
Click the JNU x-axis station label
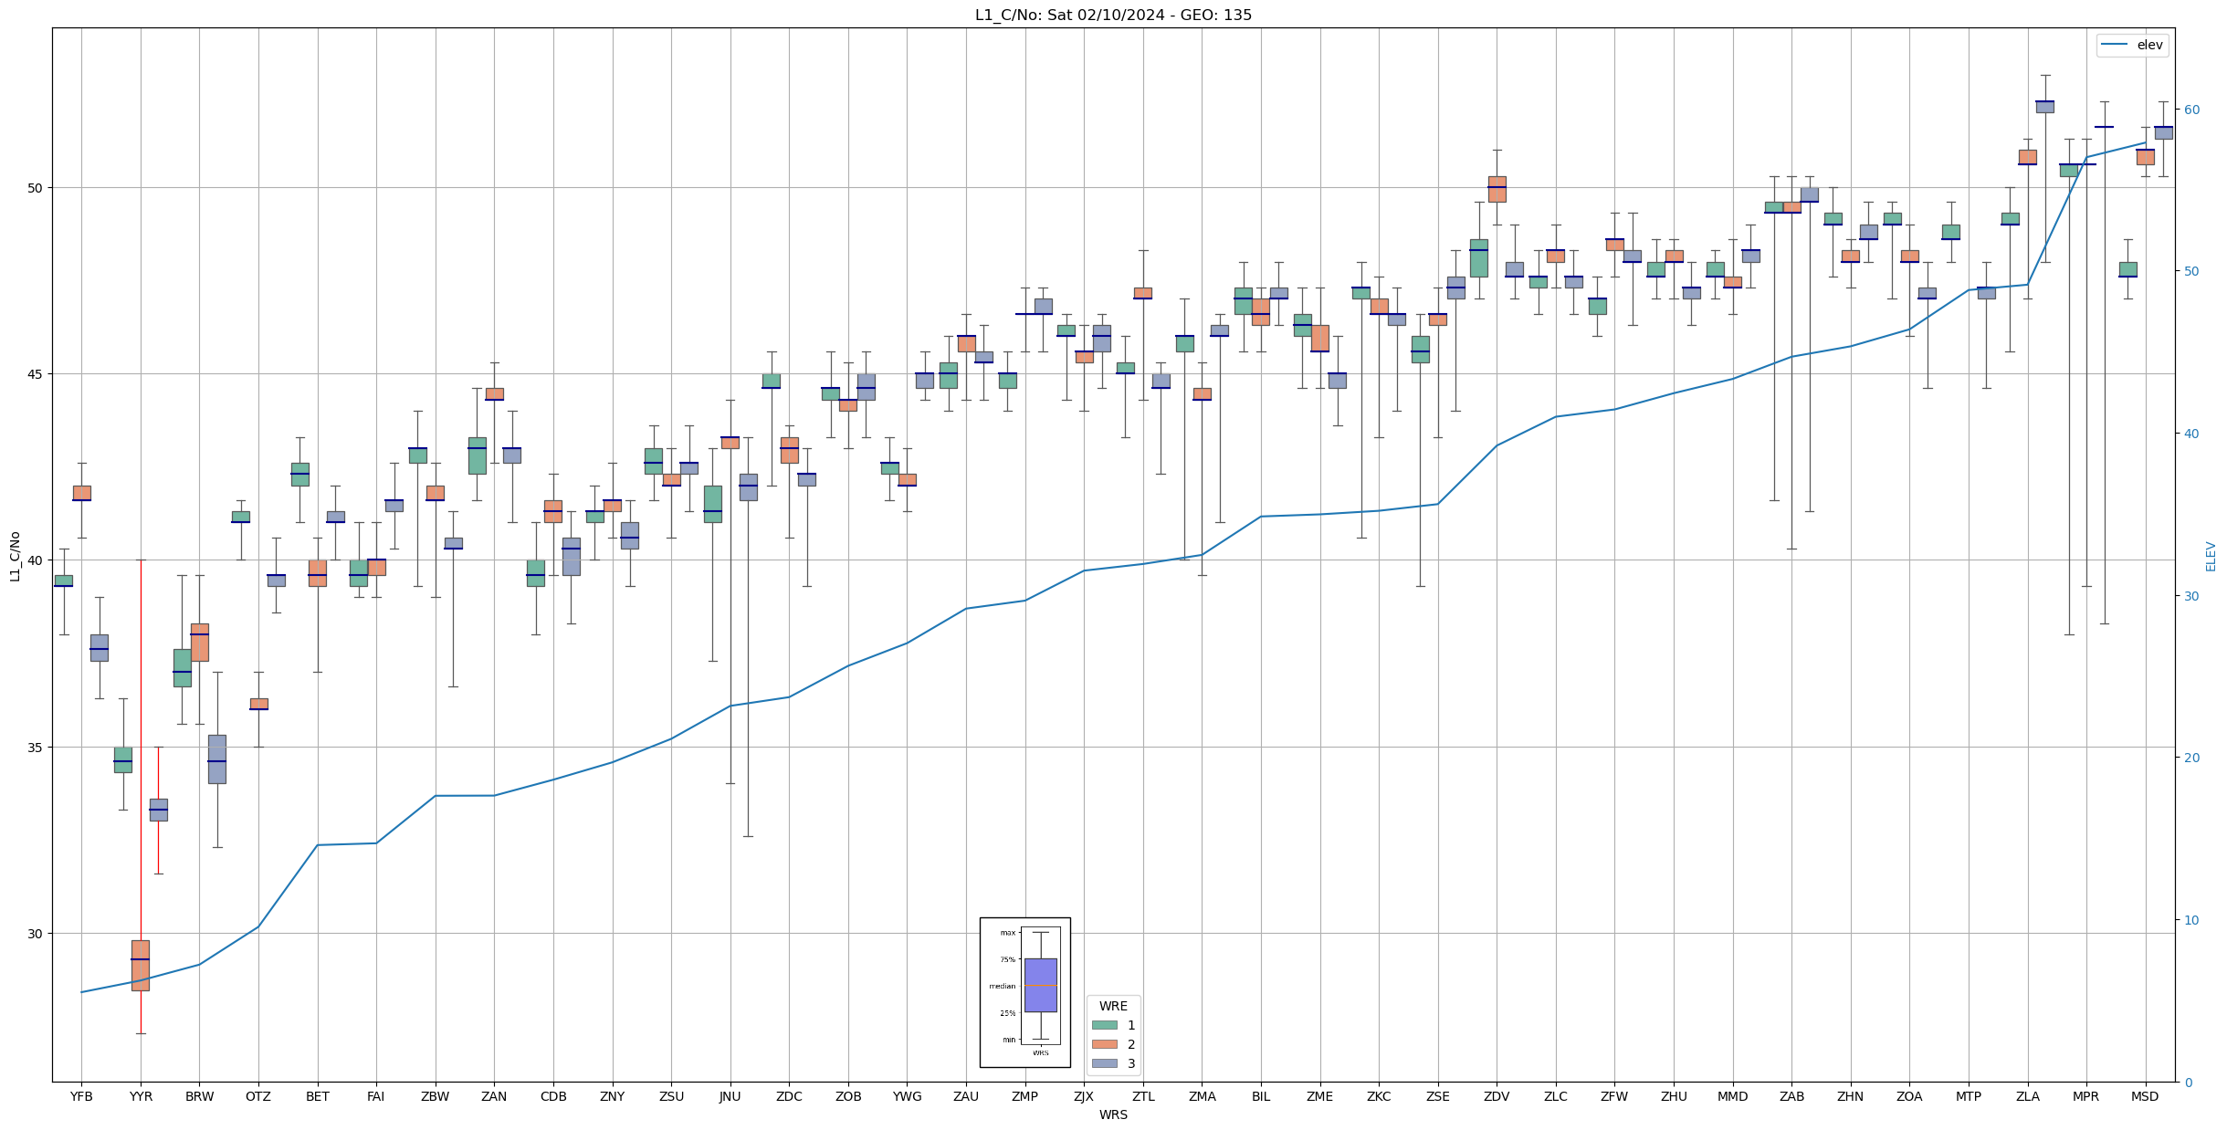pyautogui.click(x=730, y=1096)
